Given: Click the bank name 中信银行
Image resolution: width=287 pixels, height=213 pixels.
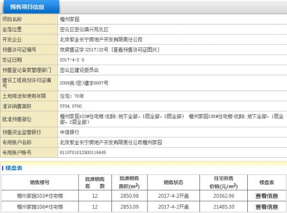Looking at the screenshot, I should 69,132.
